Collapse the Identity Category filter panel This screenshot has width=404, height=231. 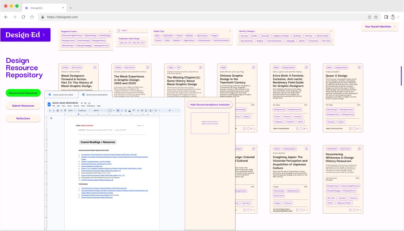pos(331,31)
